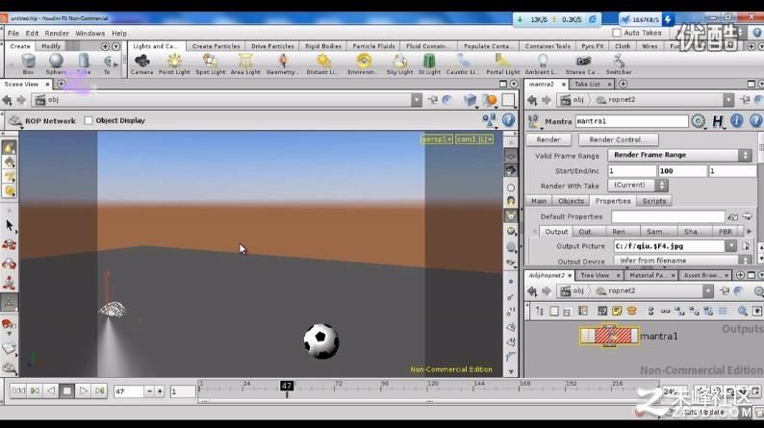Create an Environment Light
The image size is (764, 428).
pos(363,64)
